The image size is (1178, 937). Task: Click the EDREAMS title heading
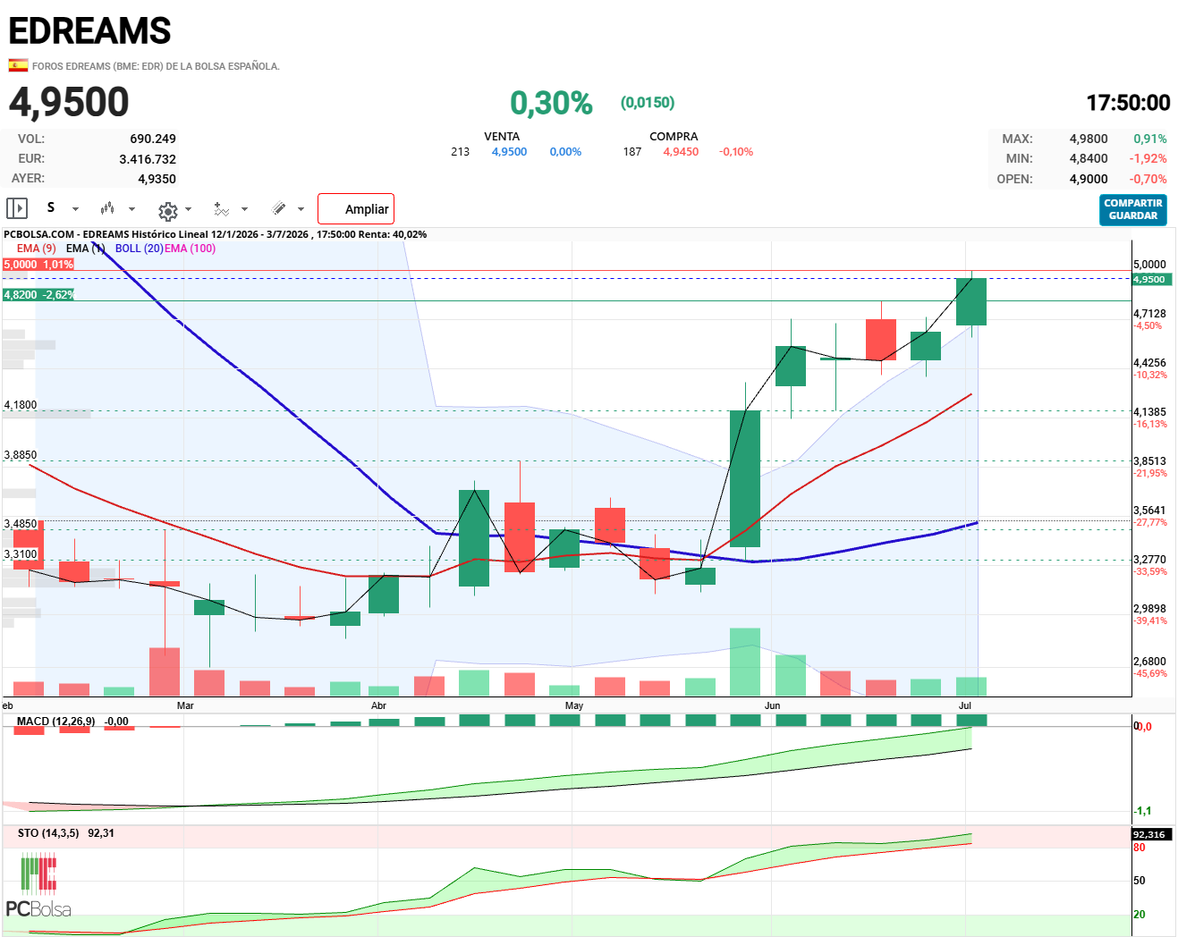click(89, 31)
